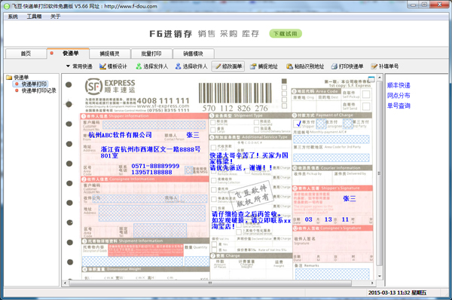Click the 选择发件人 sender icon
Image resolution: width=452 pixels, height=300 pixels.
pyautogui.click(x=139, y=66)
